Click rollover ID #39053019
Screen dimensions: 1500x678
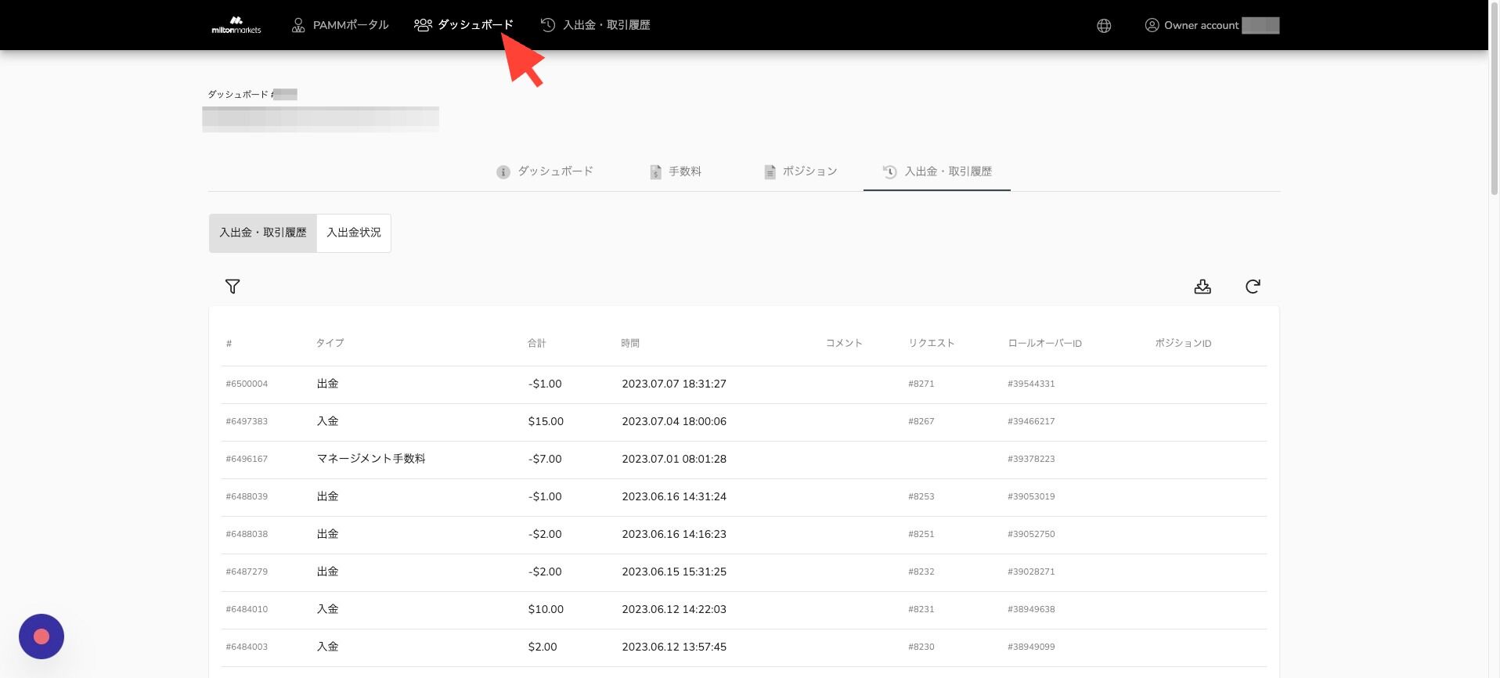click(x=1031, y=496)
